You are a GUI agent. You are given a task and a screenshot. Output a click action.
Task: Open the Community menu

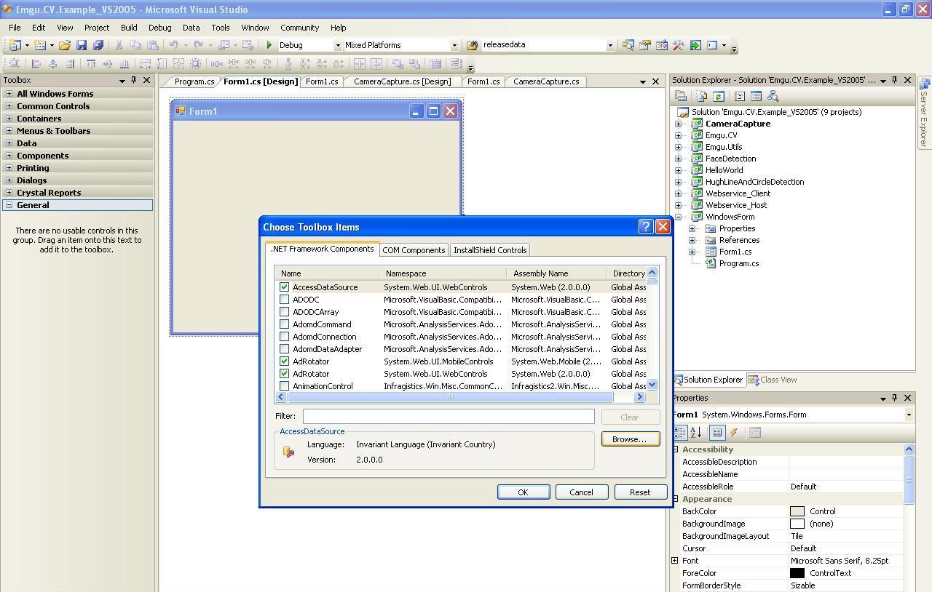tap(299, 28)
